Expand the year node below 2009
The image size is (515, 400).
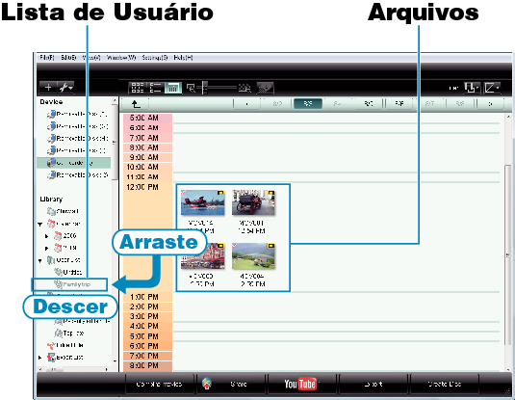point(46,248)
